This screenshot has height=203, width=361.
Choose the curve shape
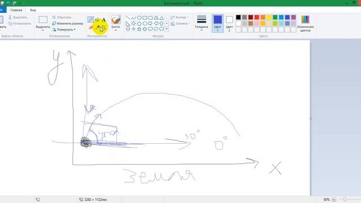[134, 17]
